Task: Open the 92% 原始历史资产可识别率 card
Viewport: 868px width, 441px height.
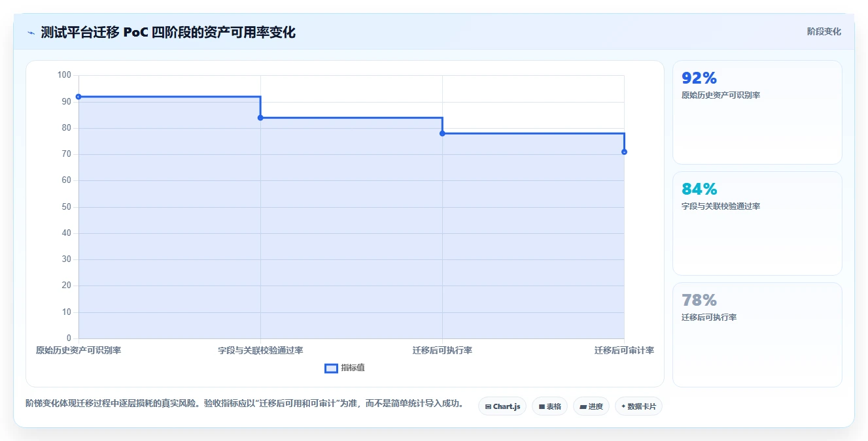Action: 757,112
